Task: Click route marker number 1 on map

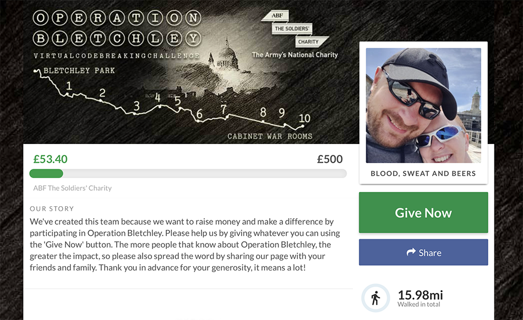Action: coord(69,86)
